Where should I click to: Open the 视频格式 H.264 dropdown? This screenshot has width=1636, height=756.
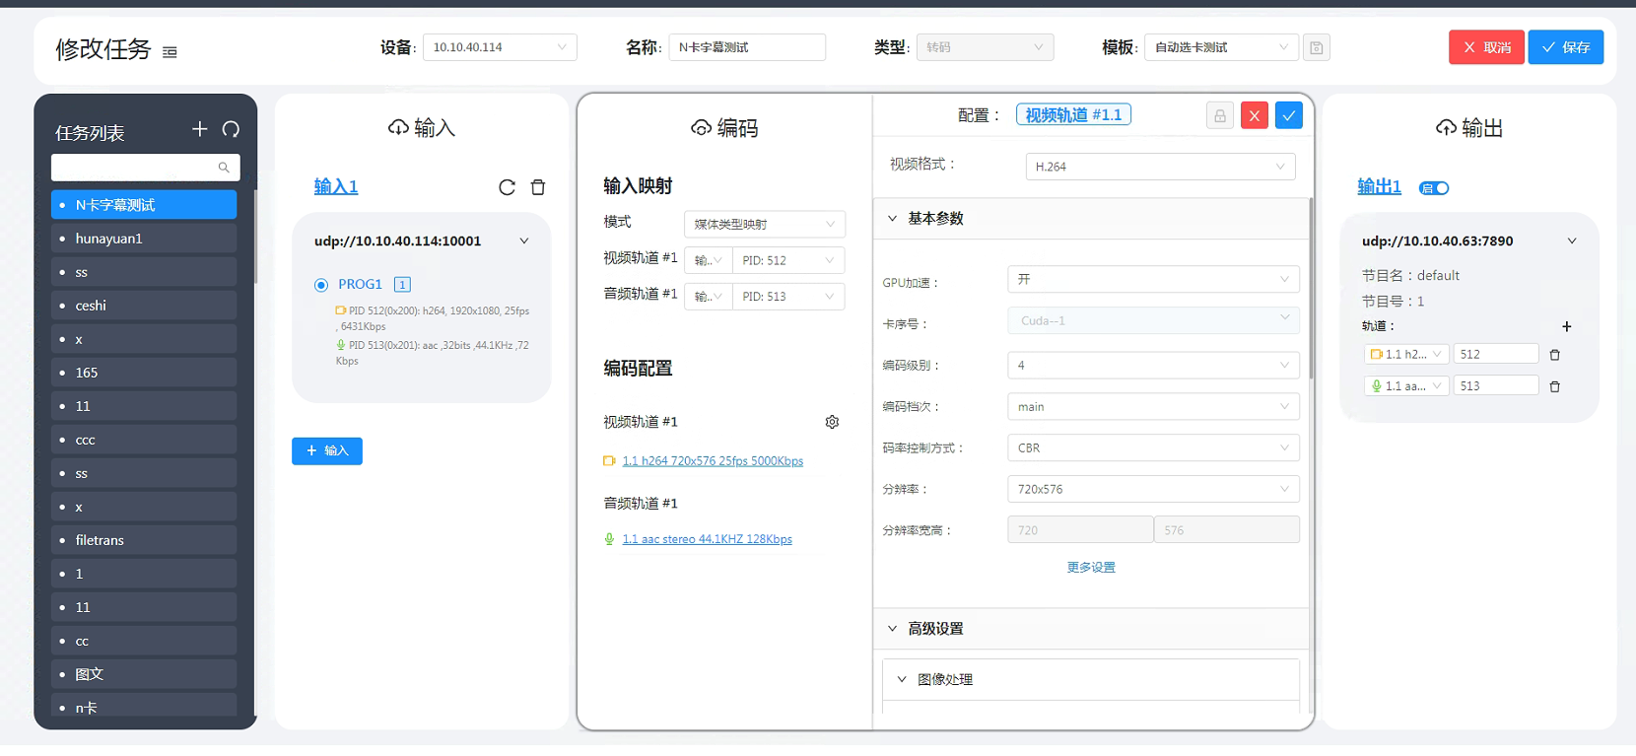1160,167
